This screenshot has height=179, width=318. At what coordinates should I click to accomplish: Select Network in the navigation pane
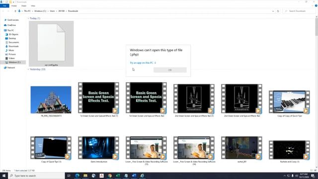[x=9, y=68]
